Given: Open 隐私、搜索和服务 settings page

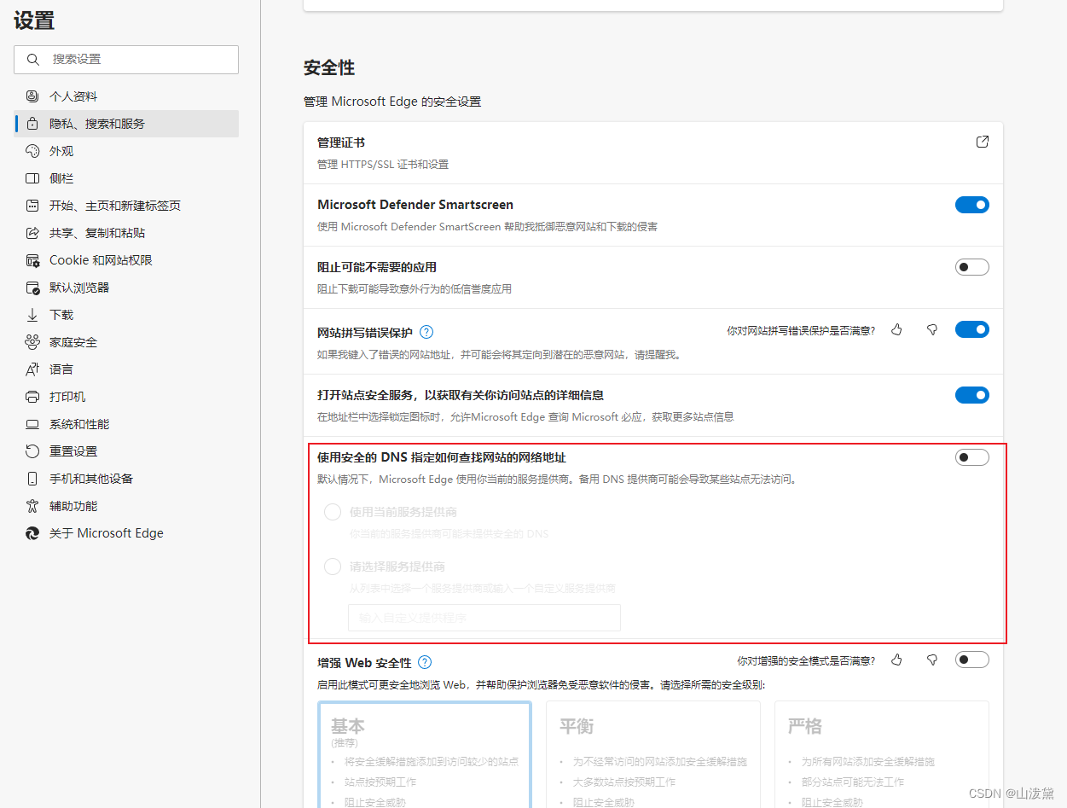Looking at the screenshot, I should (x=126, y=124).
